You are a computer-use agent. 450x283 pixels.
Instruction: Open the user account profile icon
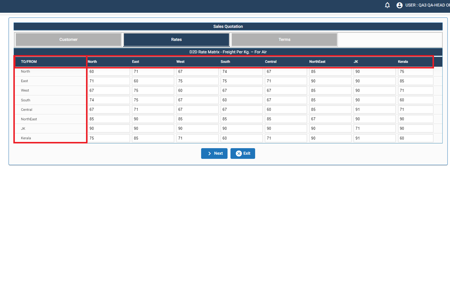[x=399, y=5]
